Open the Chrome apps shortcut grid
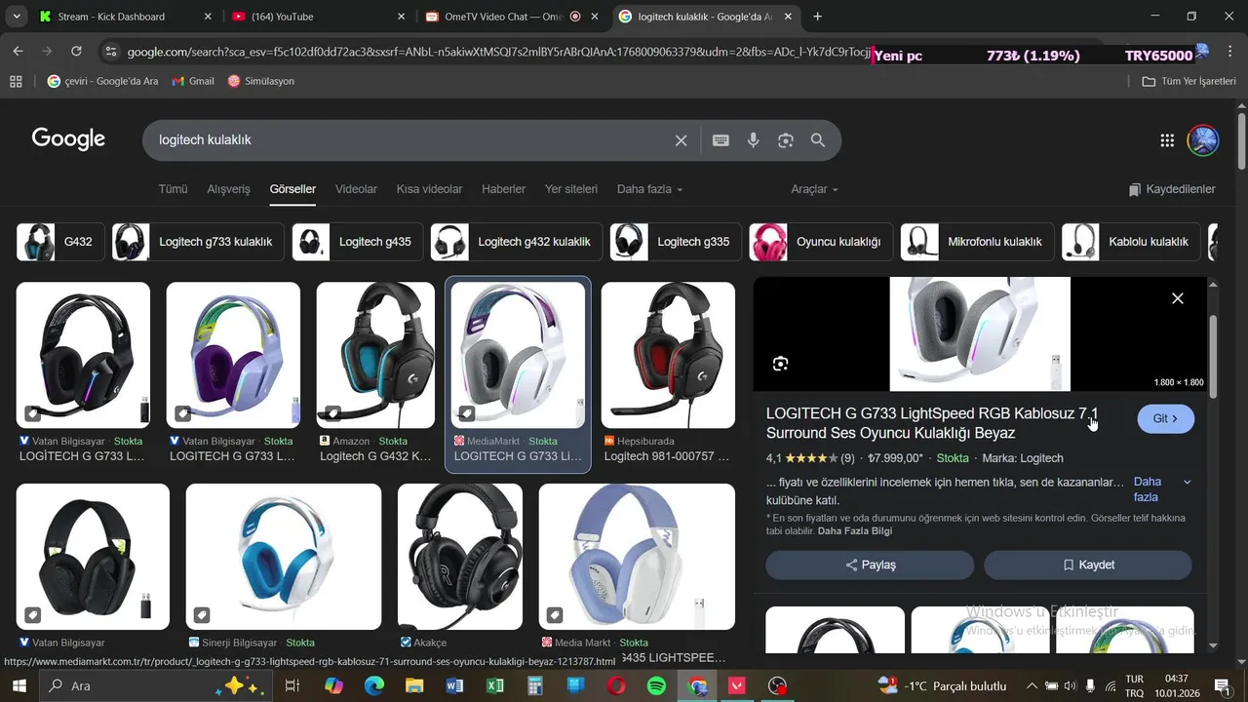Screen dimensions: 1248x702 [x=16, y=81]
